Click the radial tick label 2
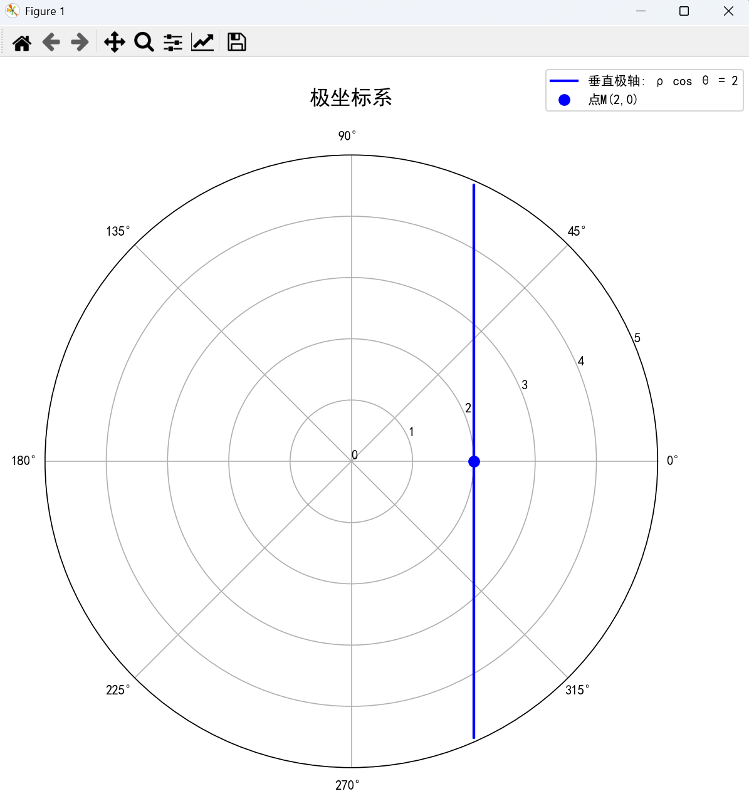The image size is (749, 806). (x=468, y=408)
